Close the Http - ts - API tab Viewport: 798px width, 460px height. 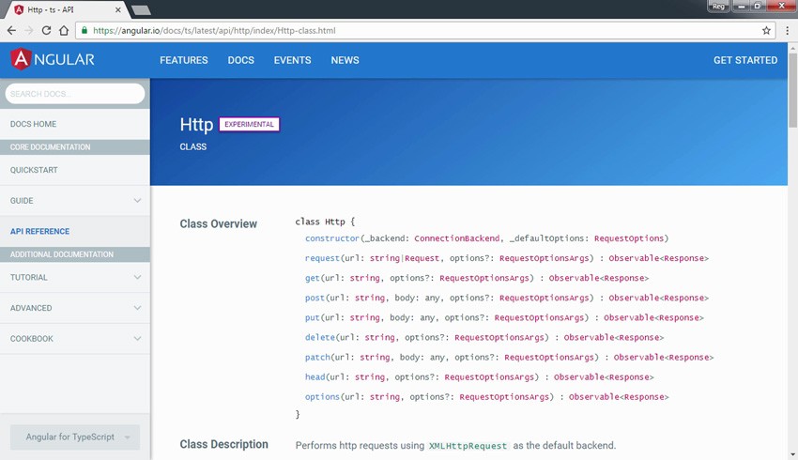118,9
